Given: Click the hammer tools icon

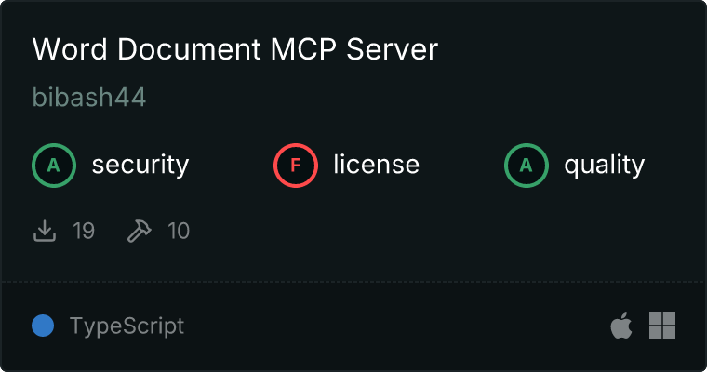Looking at the screenshot, I should (140, 231).
